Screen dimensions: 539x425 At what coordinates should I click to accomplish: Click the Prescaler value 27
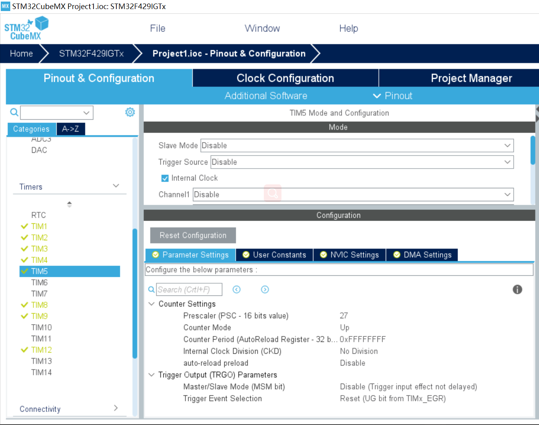click(x=344, y=316)
